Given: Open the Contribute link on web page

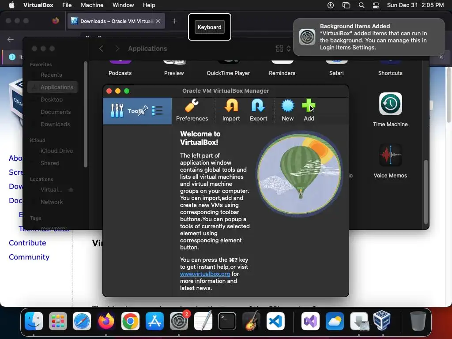Looking at the screenshot, I should (27, 243).
